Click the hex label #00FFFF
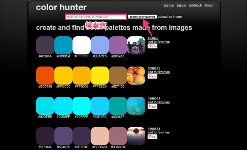 coord(81,116)
